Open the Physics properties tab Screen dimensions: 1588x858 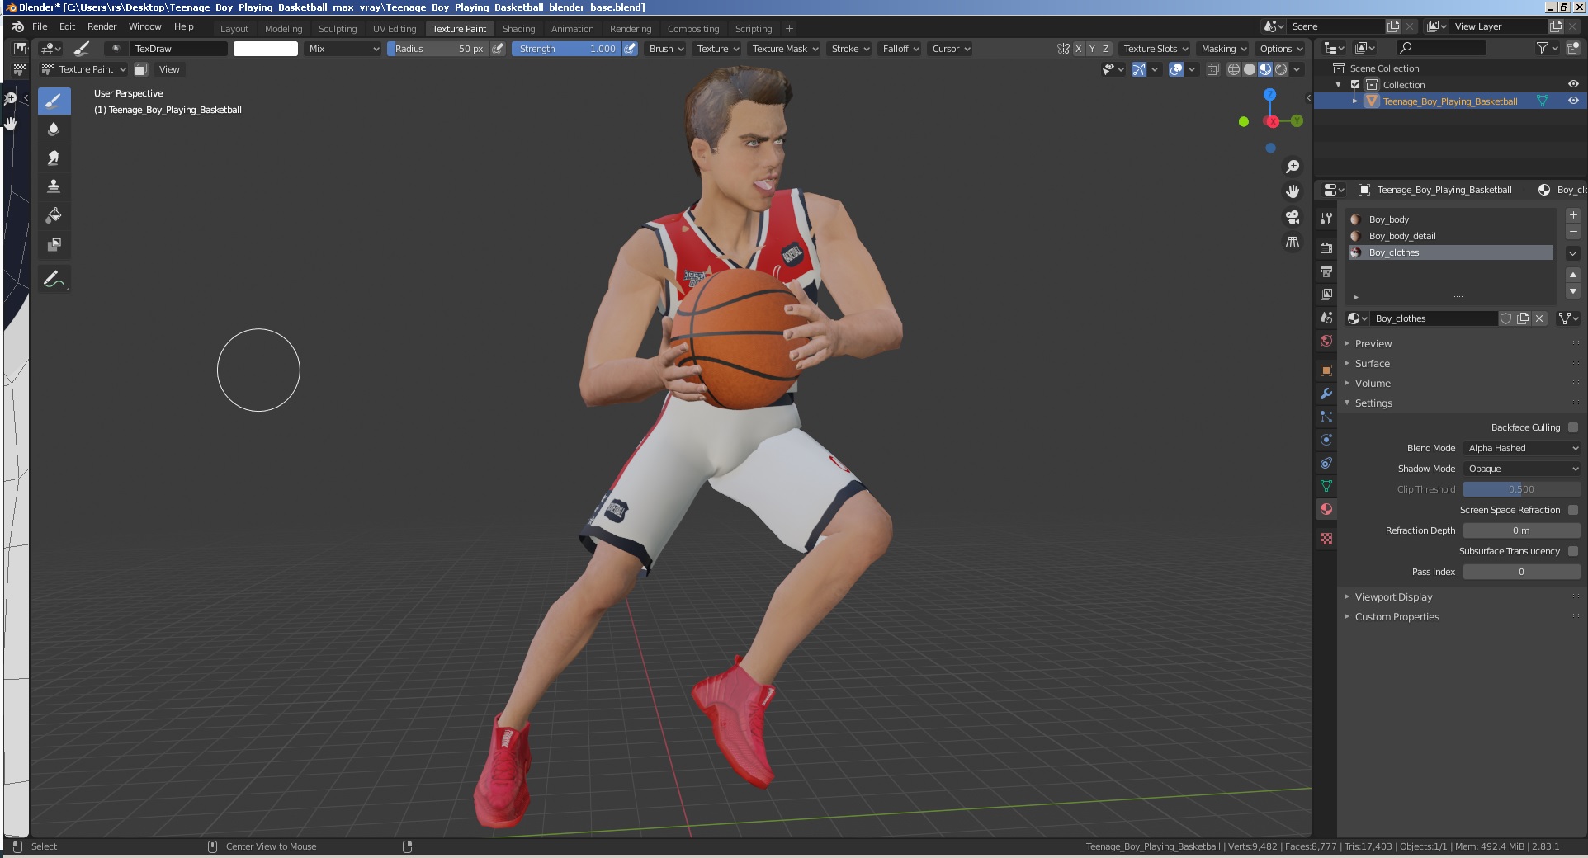point(1326,440)
